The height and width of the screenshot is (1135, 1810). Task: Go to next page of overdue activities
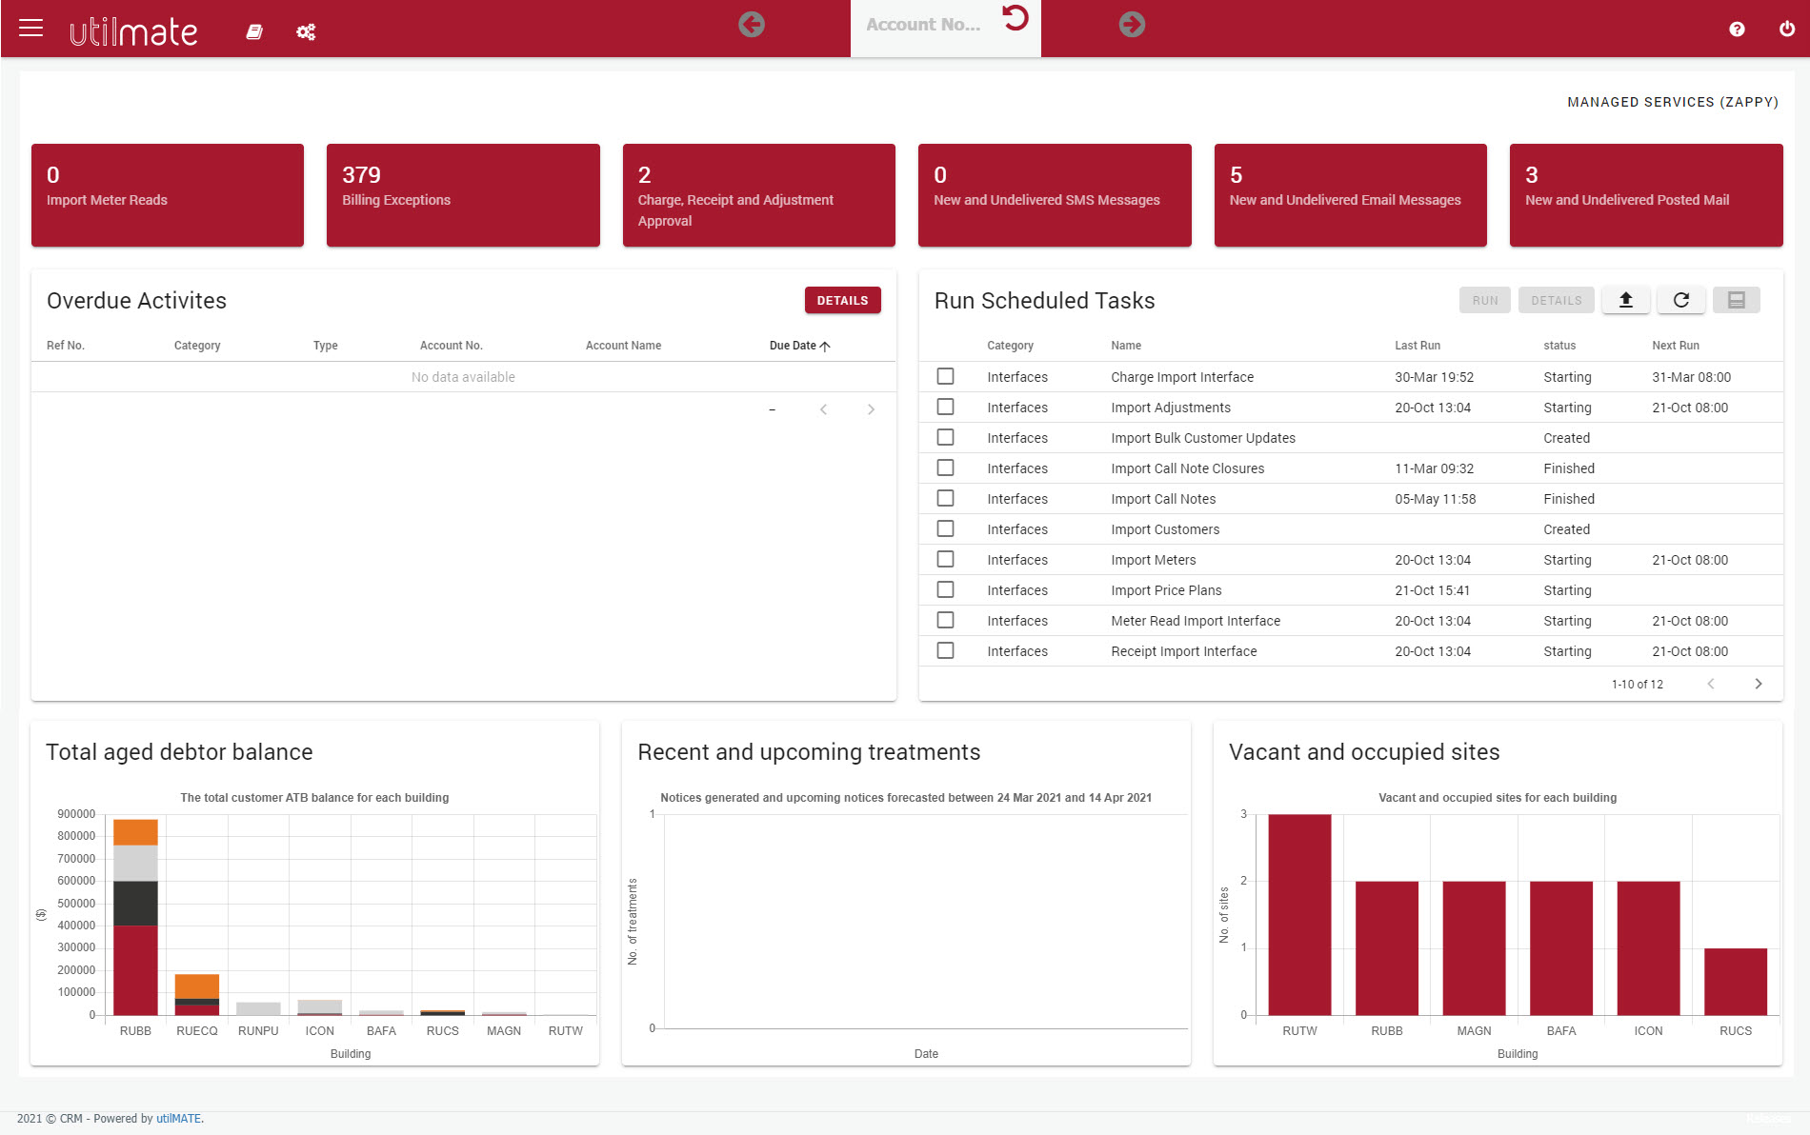(871, 409)
